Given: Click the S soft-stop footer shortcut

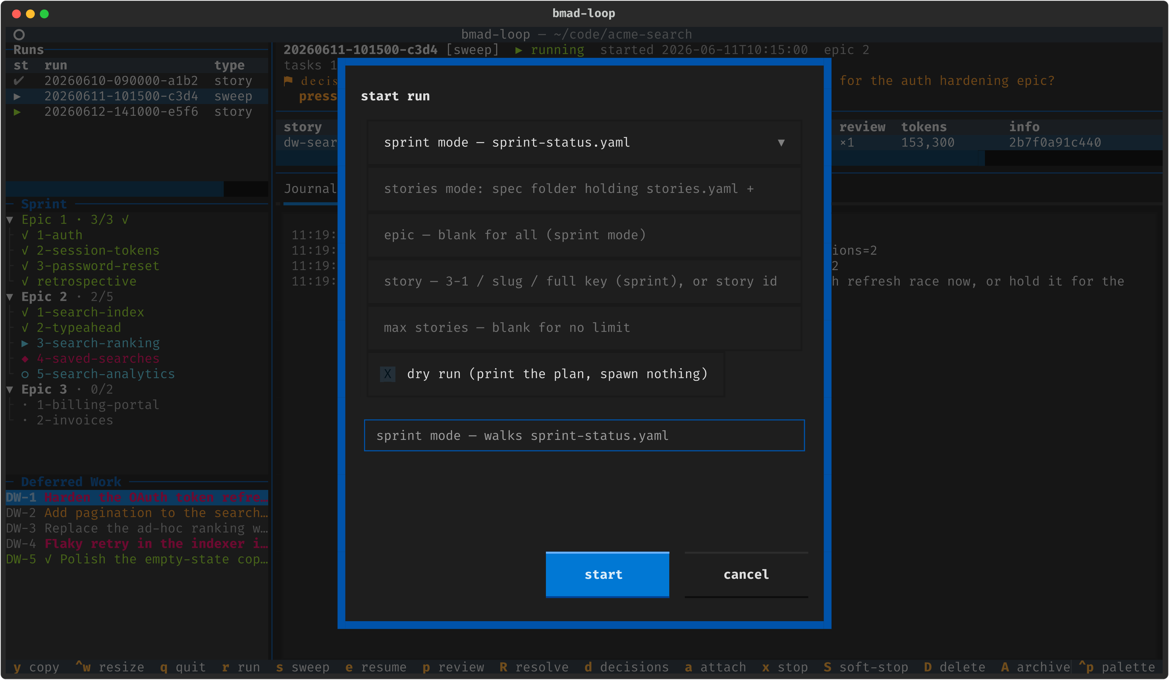Looking at the screenshot, I should pos(866,667).
